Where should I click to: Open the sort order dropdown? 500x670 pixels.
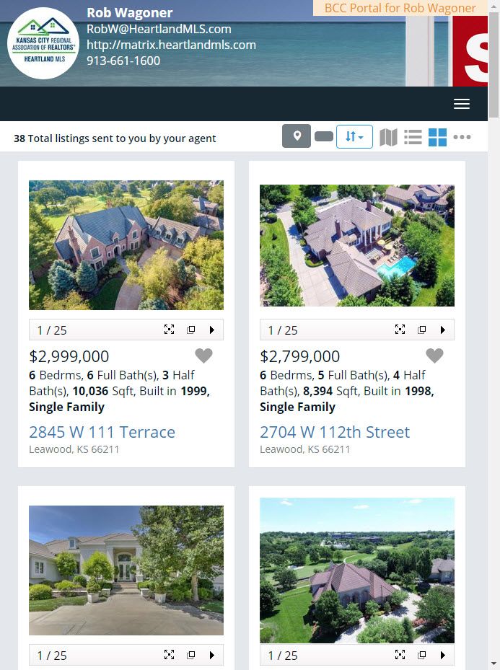(x=354, y=137)
